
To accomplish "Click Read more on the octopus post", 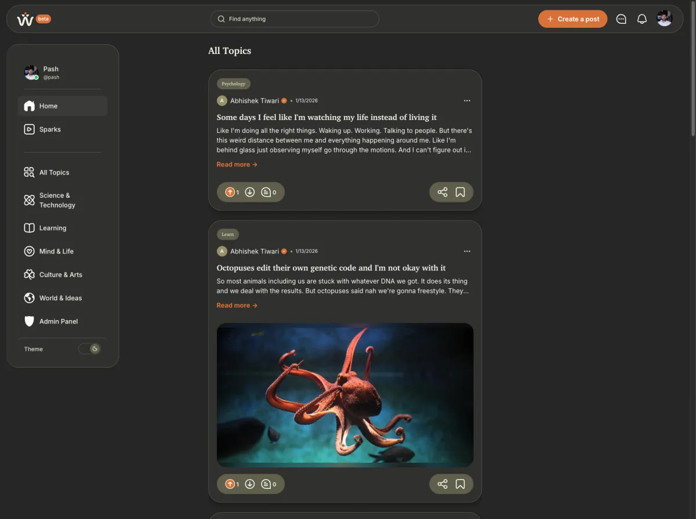I will tap(236, 305).
